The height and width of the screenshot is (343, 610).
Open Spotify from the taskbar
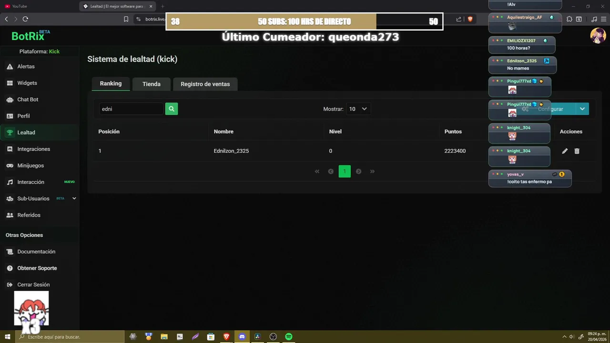[289, 337]
